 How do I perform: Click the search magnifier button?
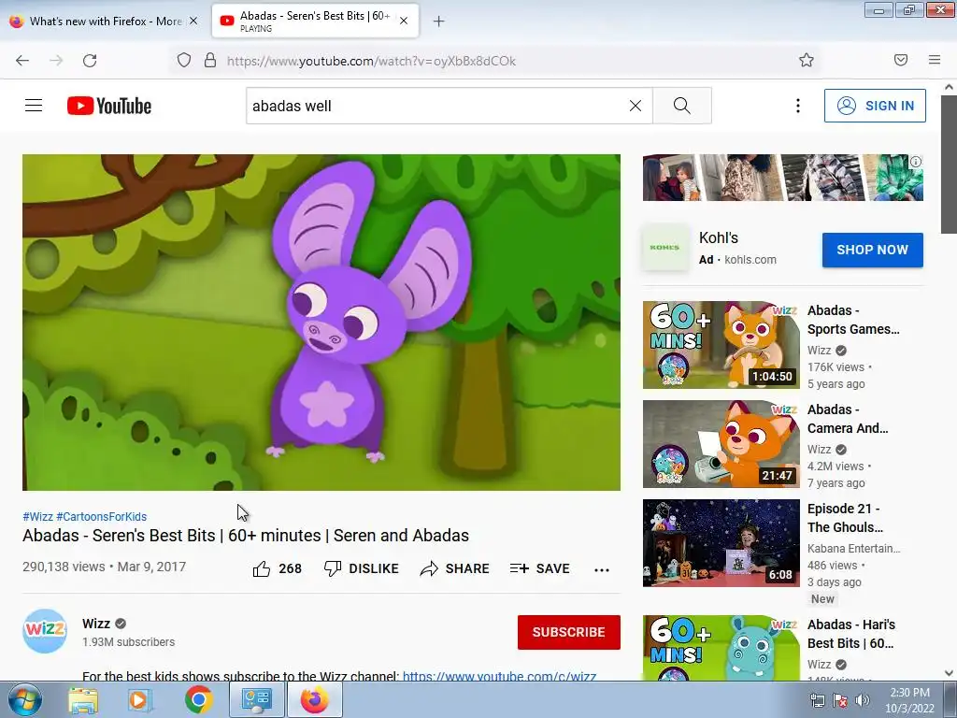coord(681,106)
